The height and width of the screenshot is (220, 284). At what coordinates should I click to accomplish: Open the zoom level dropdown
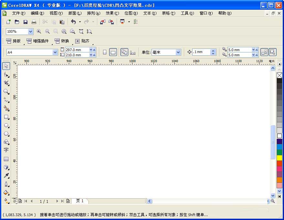pos(30,32)
